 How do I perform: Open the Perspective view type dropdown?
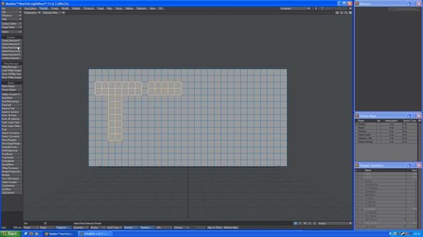[32, 13]
